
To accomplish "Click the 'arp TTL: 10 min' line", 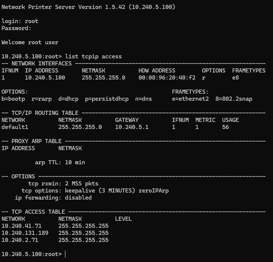I will 60,162.
